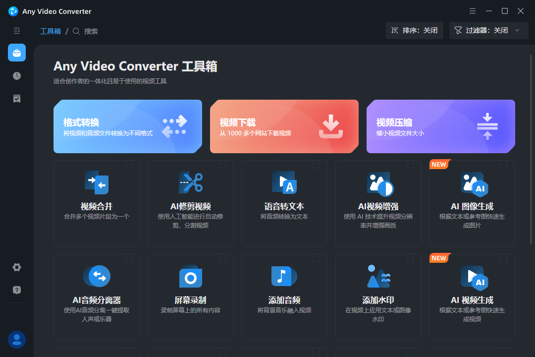Click the NEW badge on AI 视频生成
535x357 pixels.
point(440,258)
